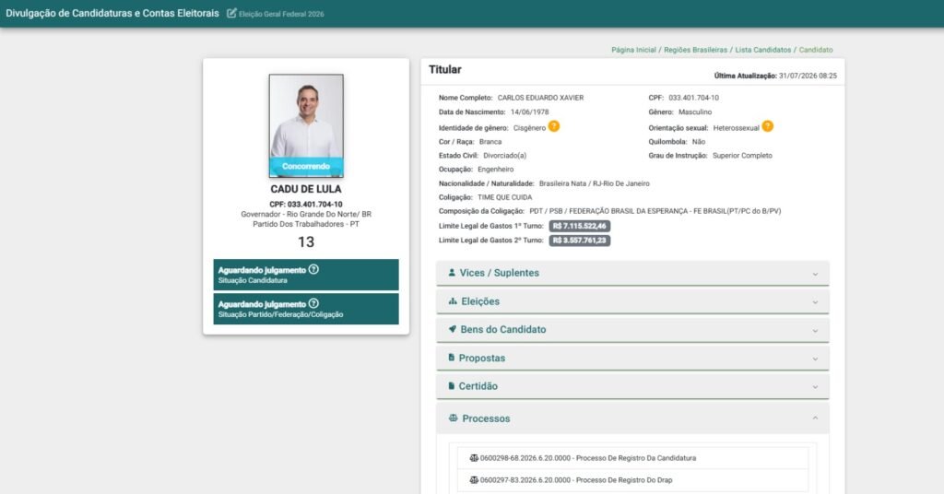
Task: Click the icon beside Bens do Candidato
Action: pyautogui.click(x=453, y=329)
